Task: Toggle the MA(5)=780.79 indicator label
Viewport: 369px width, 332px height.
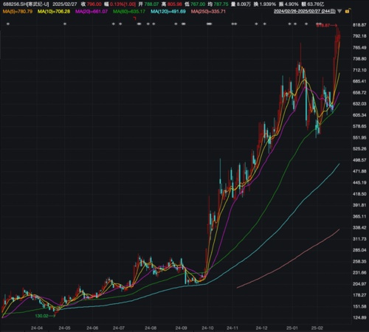Action: coord(18,11)
